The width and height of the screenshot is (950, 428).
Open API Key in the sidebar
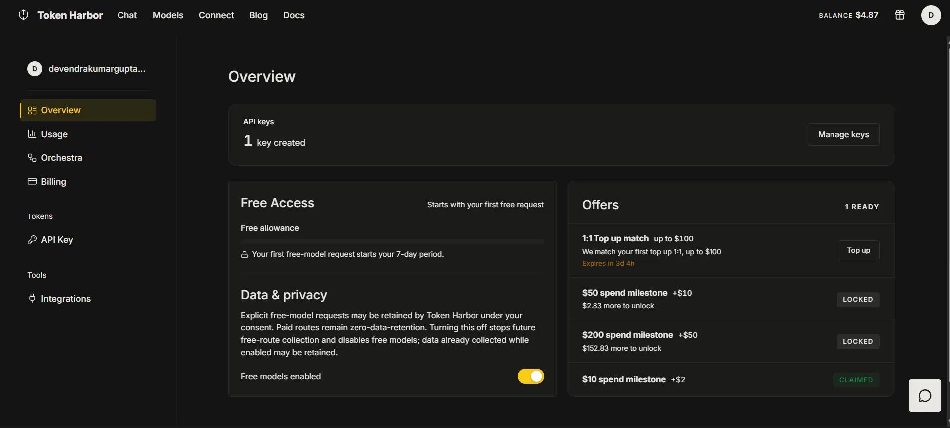tap(88, 240)
